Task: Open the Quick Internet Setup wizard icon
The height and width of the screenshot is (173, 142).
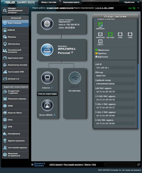Action: pyautogui.click(x=5, y=10)
